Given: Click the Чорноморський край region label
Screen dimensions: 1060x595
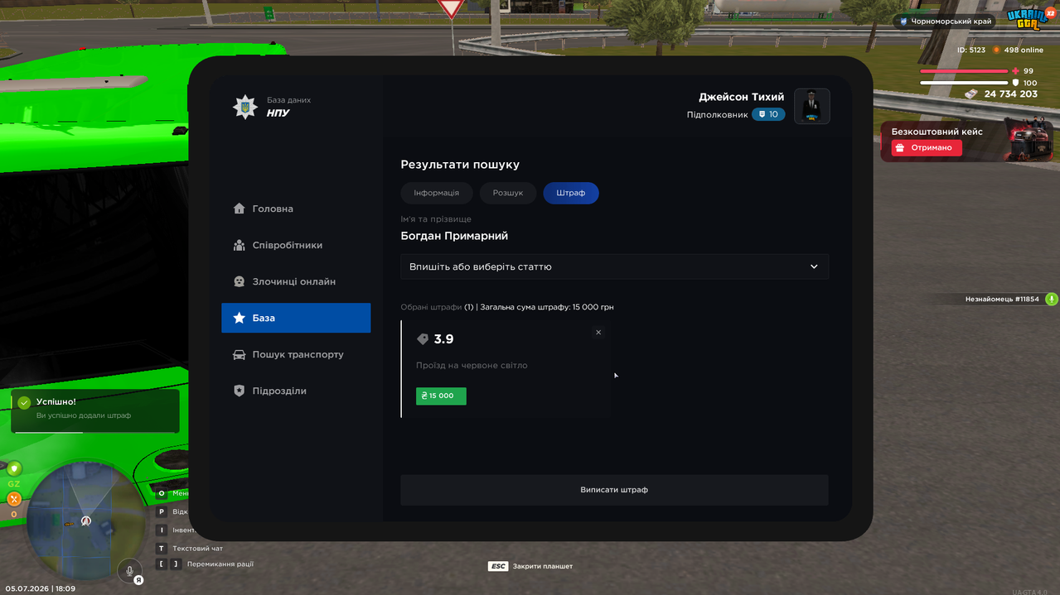Looking at the screenshot, I should (x=951, y=22).
